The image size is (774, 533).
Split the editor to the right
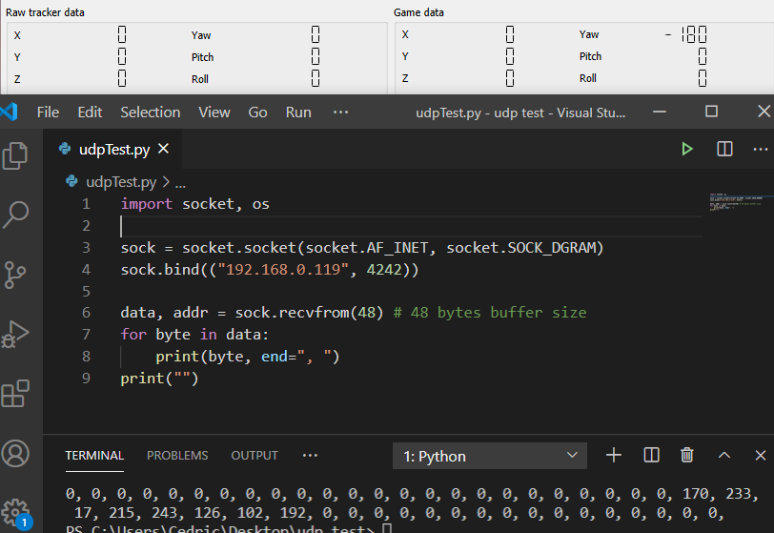pos(724,149)
